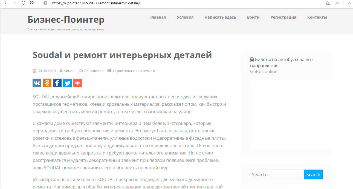Click the author user icon
353x189 pixels.
[x=61, y=71]
